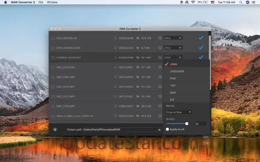The width and height of the screenshot is (260, 162).
Task: Click the file icon next to D2X_ISO400.nef
Action: click(x=53, y=38)
